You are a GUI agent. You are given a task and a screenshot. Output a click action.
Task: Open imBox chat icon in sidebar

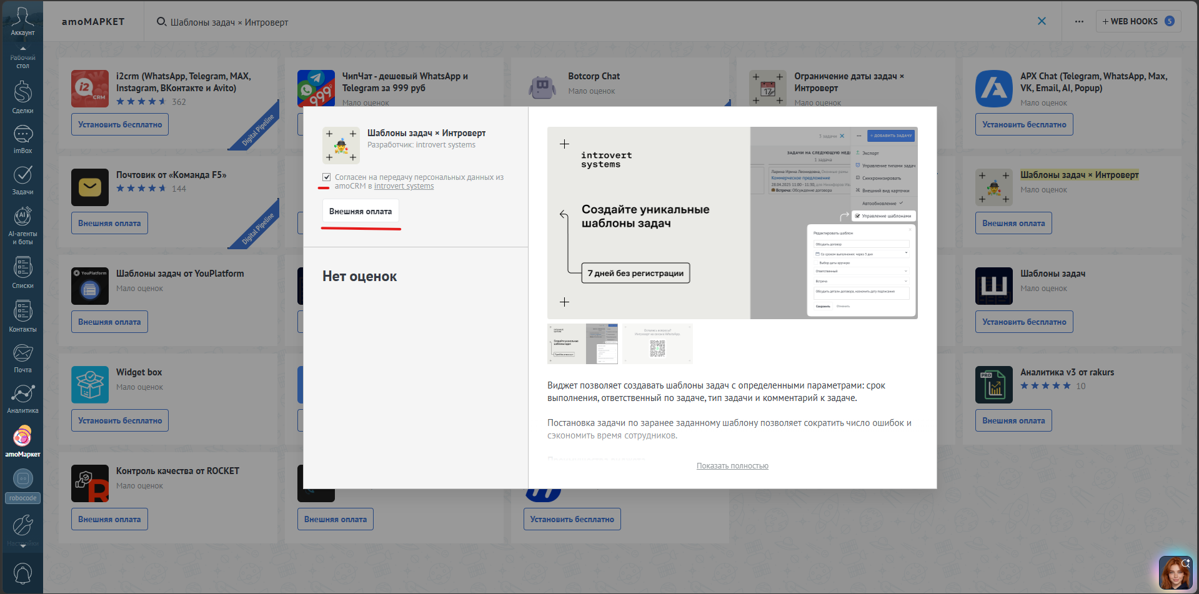pyautogui.click(x=22, y=139)
